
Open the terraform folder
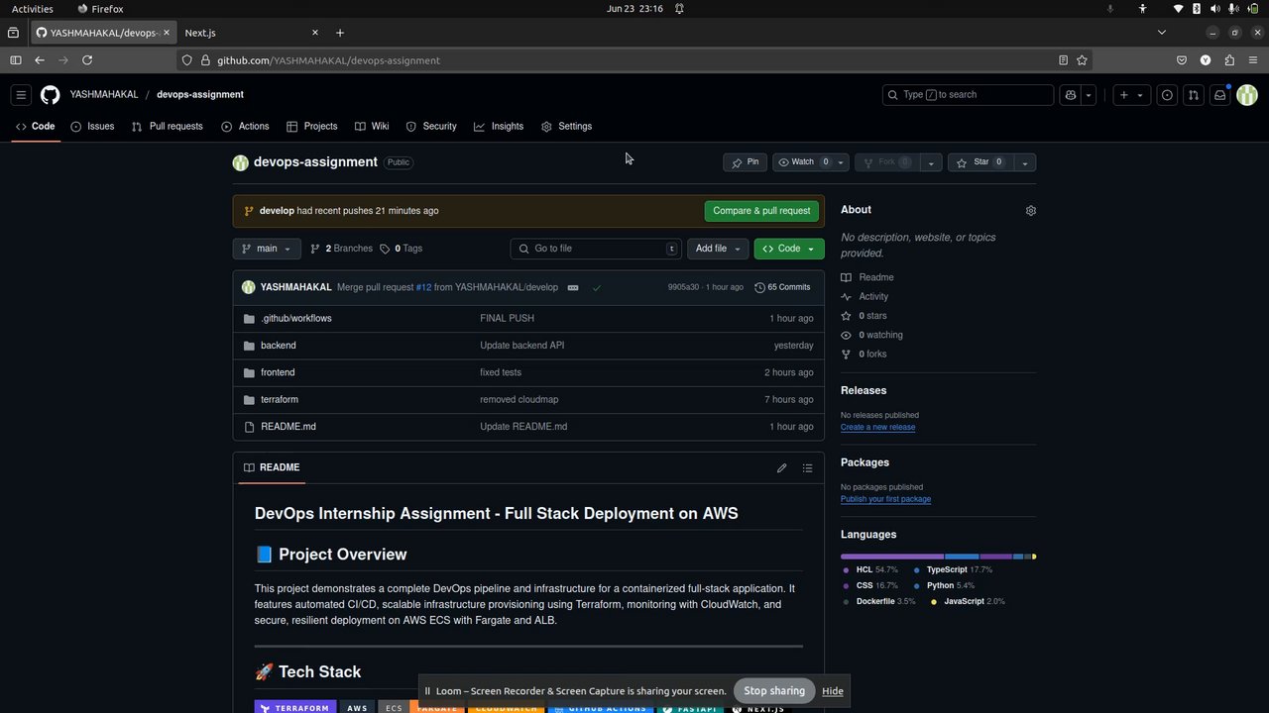tap(280, 400)
